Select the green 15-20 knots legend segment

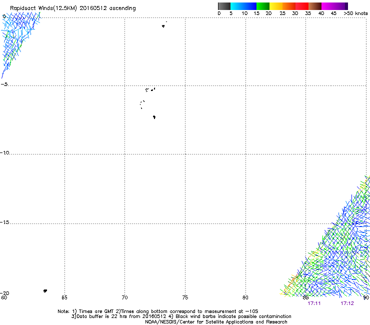pyautogui.click(x=263, y=6)
